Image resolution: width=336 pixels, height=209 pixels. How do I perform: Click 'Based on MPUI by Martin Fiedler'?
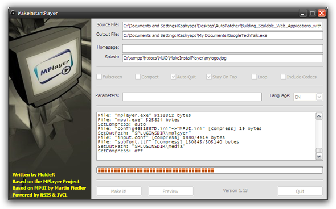tap(49, 188)
